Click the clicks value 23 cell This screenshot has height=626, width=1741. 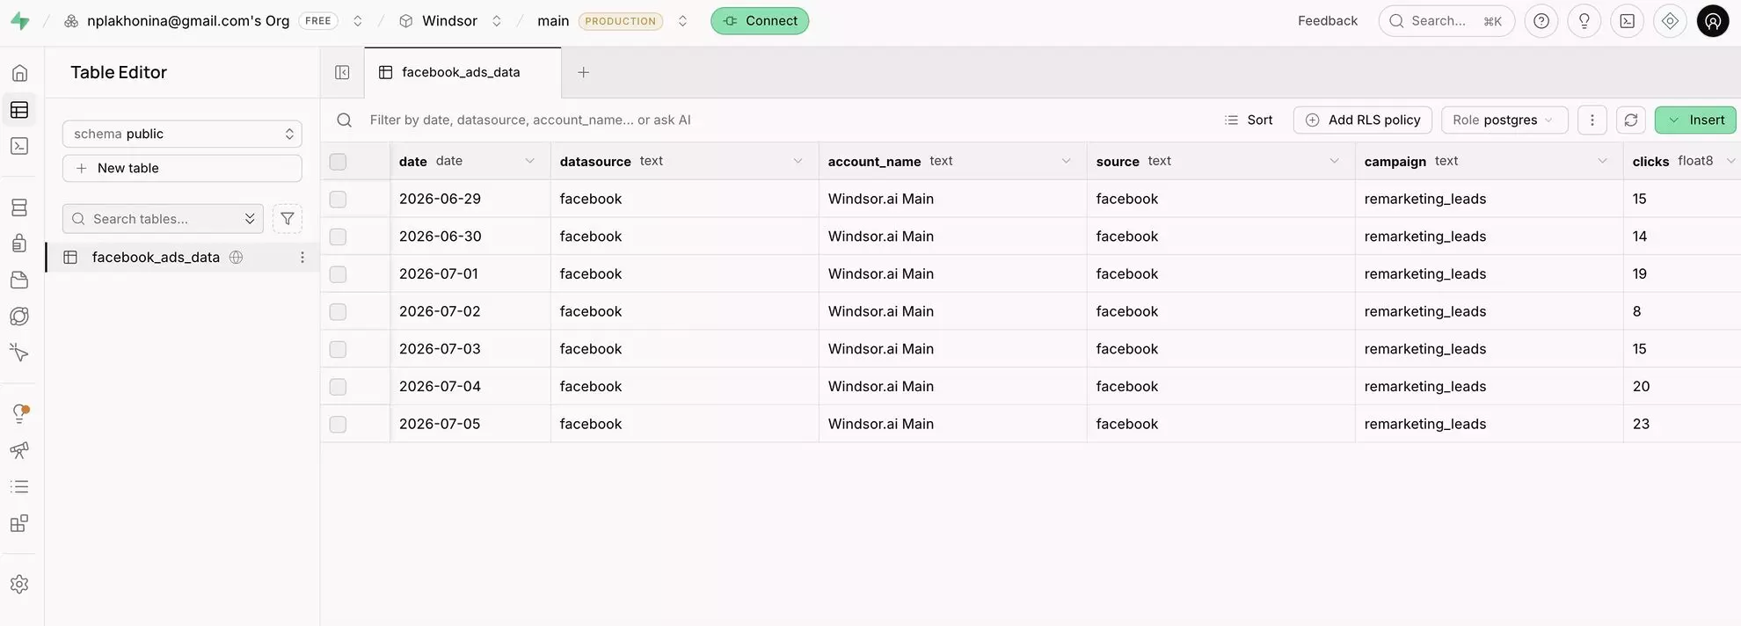tap(1681, 424)
